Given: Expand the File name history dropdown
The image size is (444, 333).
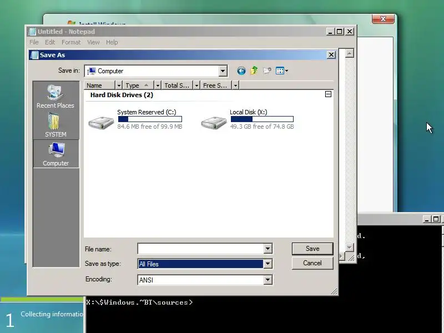Looking at the screenshot, I should [268, 249].
